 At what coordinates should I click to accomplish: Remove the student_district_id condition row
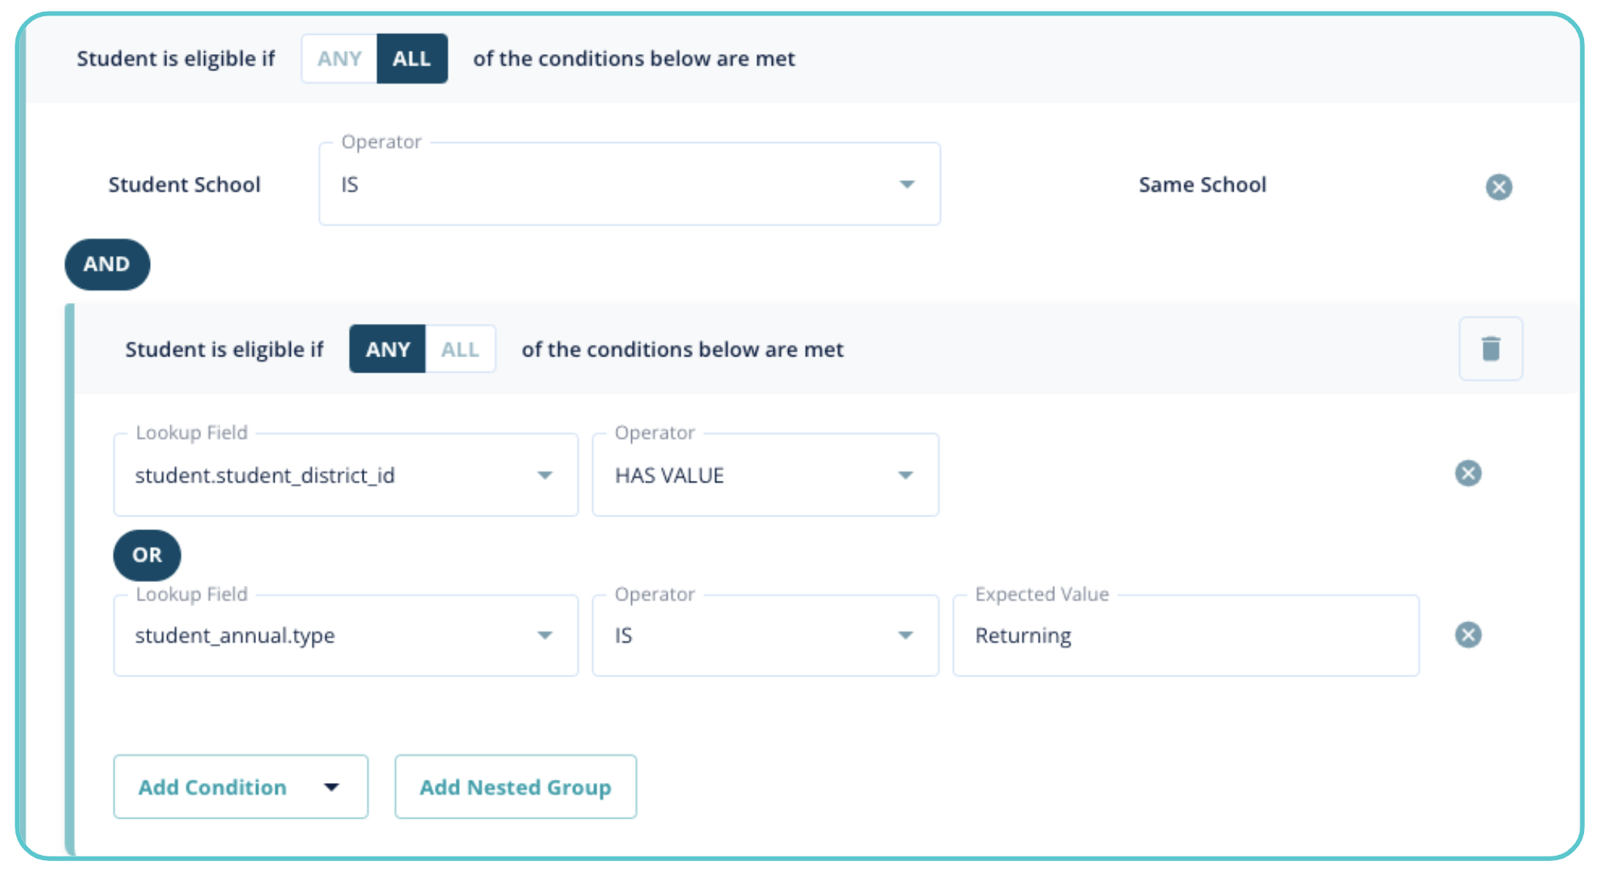click(x=1467, y=473)
